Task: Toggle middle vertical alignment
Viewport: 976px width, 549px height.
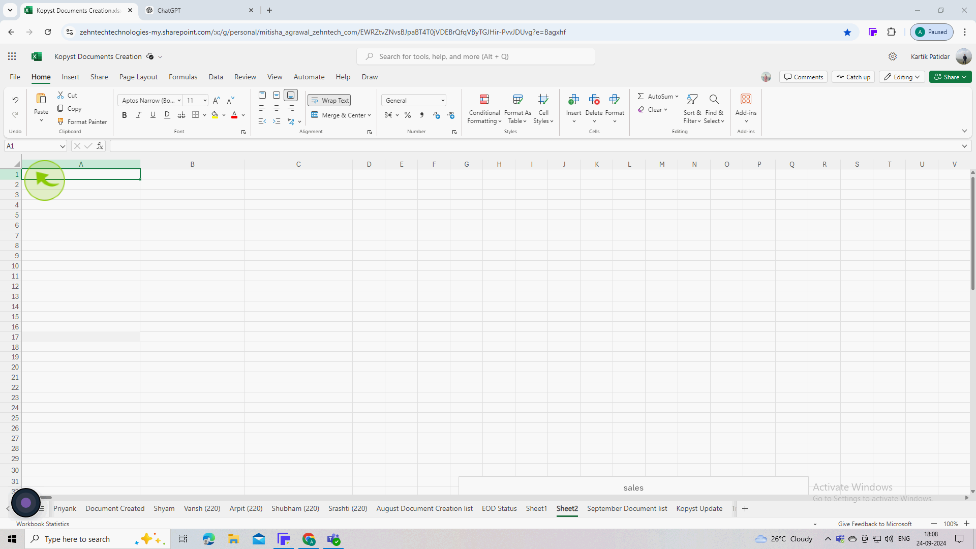Action: point(277,95)
